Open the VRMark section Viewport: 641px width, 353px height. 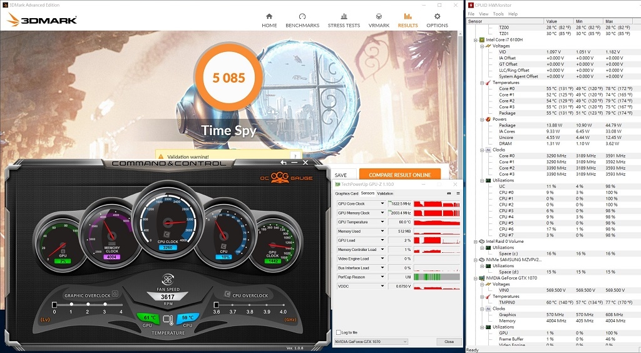pos(379,21)
